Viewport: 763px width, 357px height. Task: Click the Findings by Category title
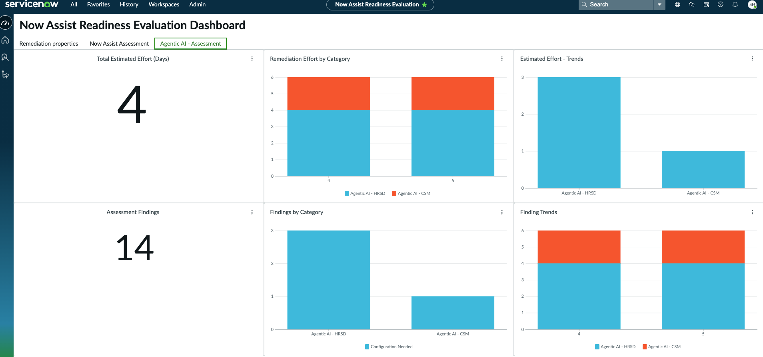click(x=296, y=212)
